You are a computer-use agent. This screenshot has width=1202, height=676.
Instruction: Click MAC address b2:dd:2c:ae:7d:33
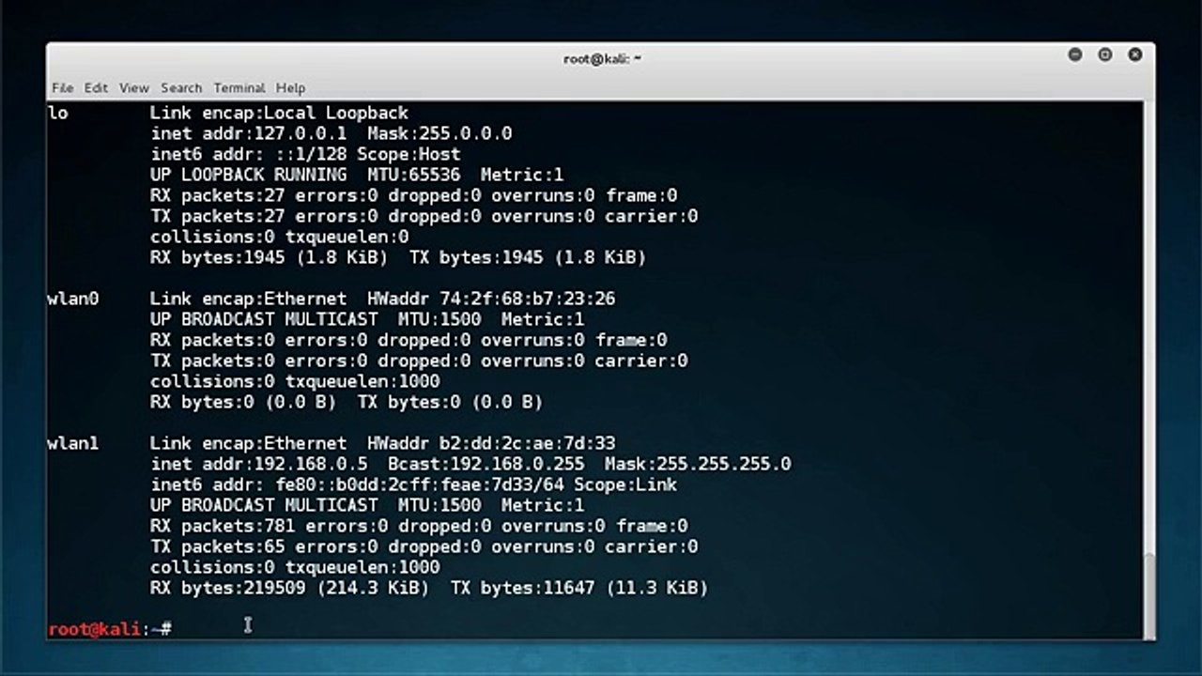point(527,443)
